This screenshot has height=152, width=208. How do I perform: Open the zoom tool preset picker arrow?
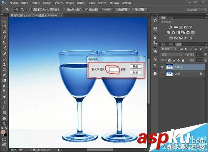pos(11,10)
